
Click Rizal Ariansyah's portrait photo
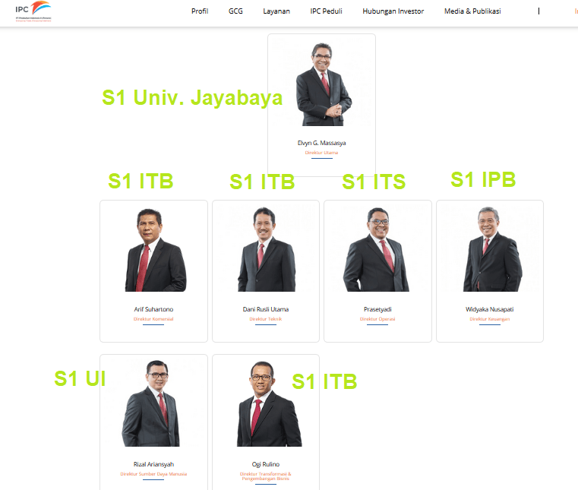[151, 403]
